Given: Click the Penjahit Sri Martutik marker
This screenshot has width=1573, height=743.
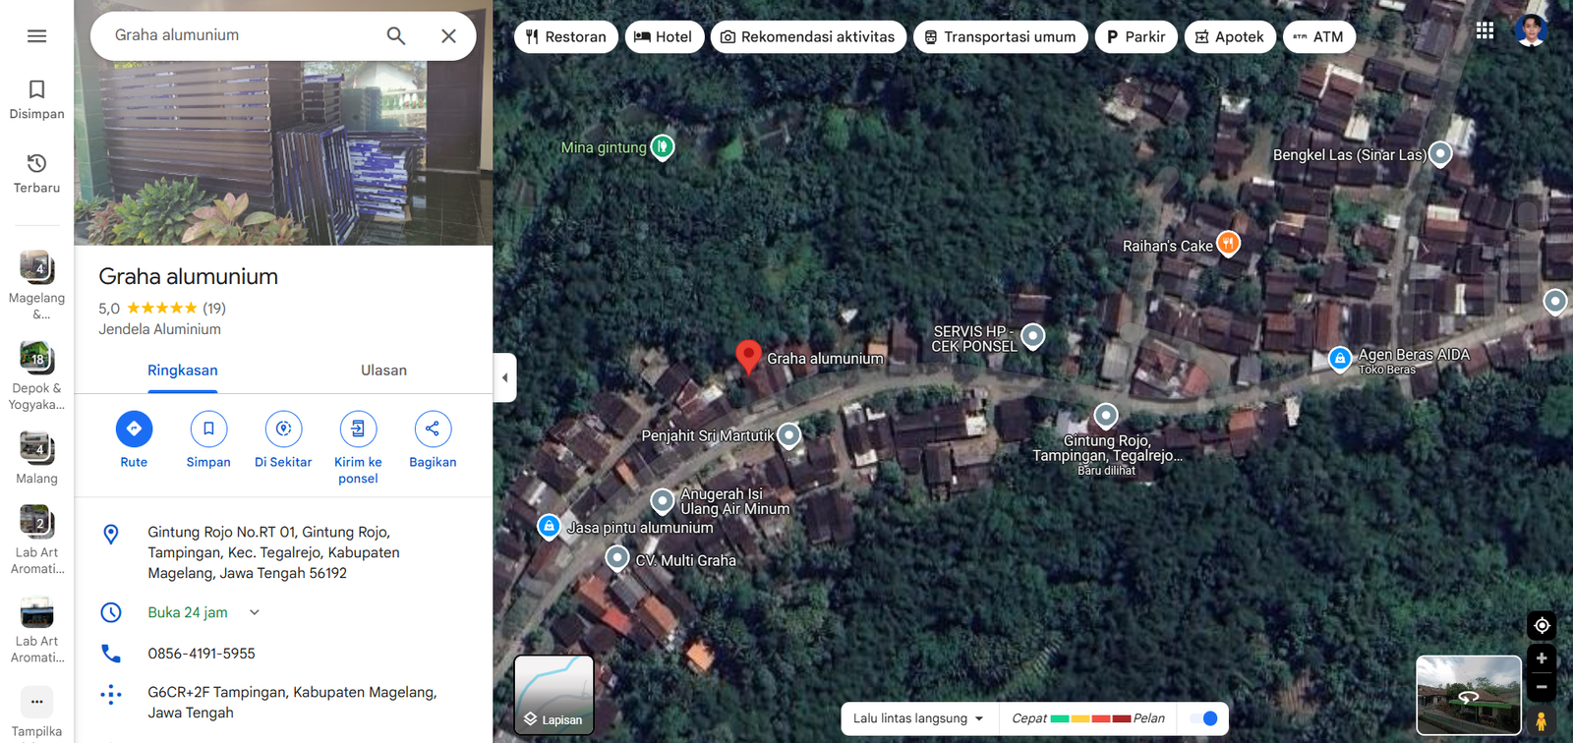Looking at the screenshot, I should point(789,434).
